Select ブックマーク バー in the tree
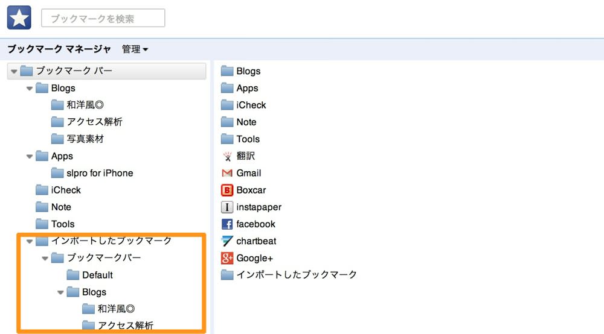This screenshot has height=334, width=604. [106, 71]
